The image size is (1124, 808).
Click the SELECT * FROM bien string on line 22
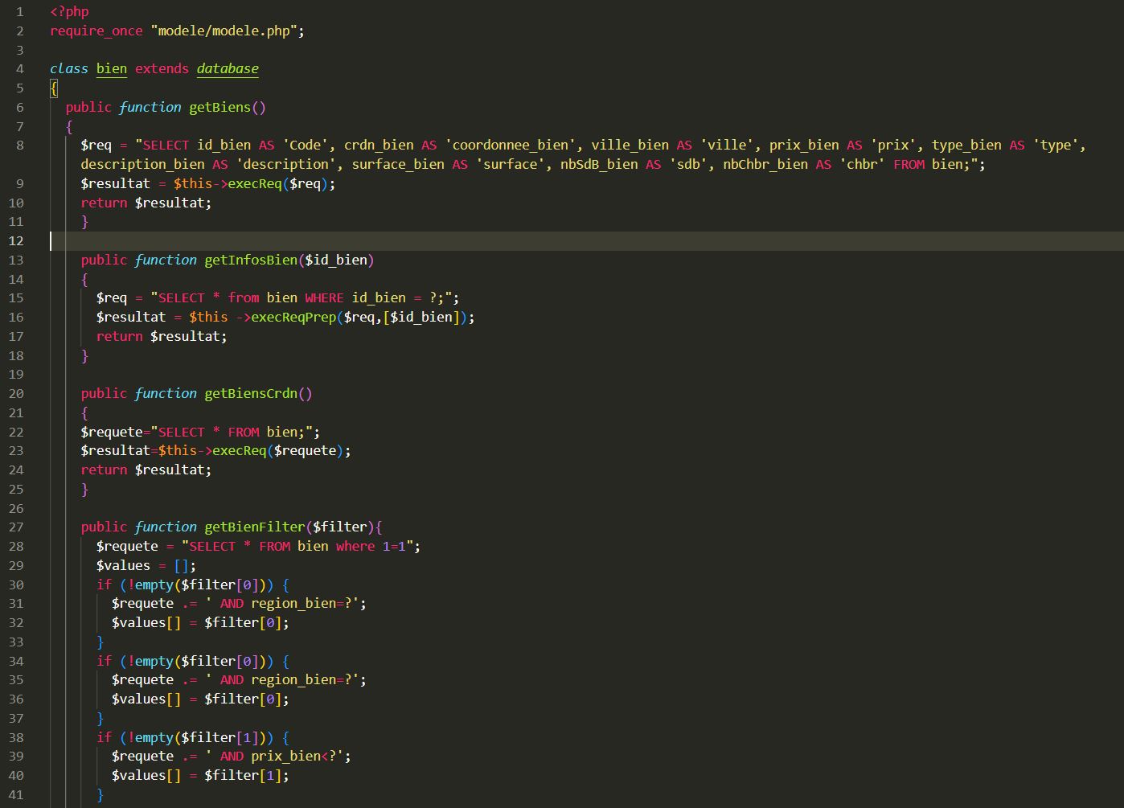coord(233,432)
